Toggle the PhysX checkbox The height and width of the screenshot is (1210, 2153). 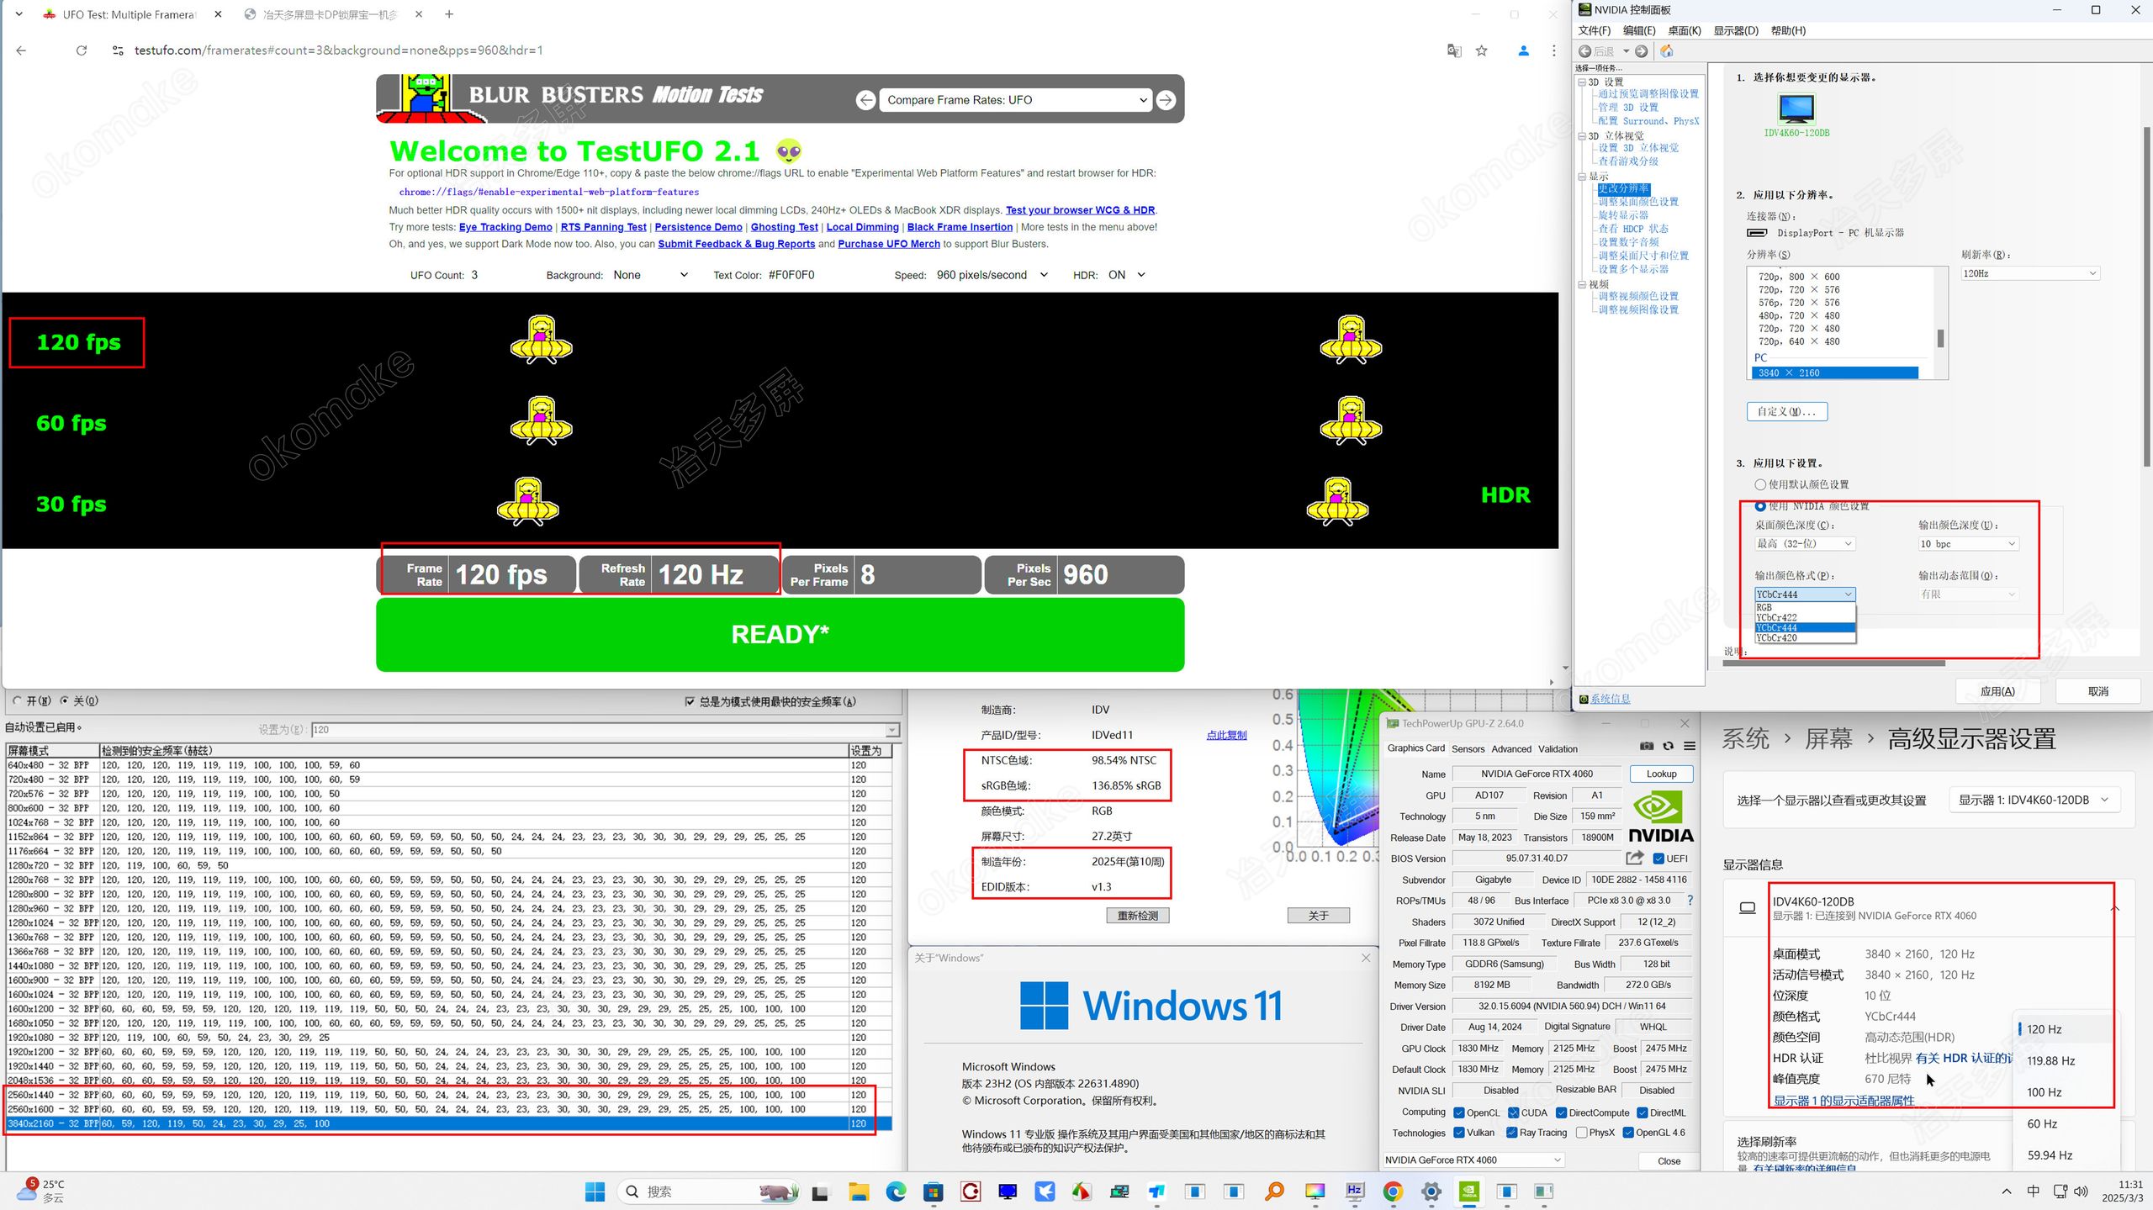(1582, 1133)
